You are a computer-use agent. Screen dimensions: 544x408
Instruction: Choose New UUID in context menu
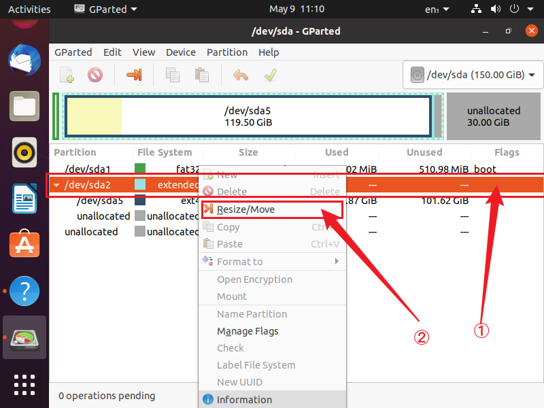pyautogui.click(x=273, y=382)
